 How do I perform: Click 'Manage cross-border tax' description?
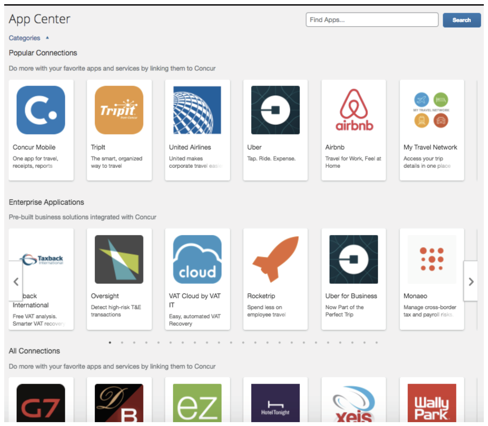click(430, 311)
